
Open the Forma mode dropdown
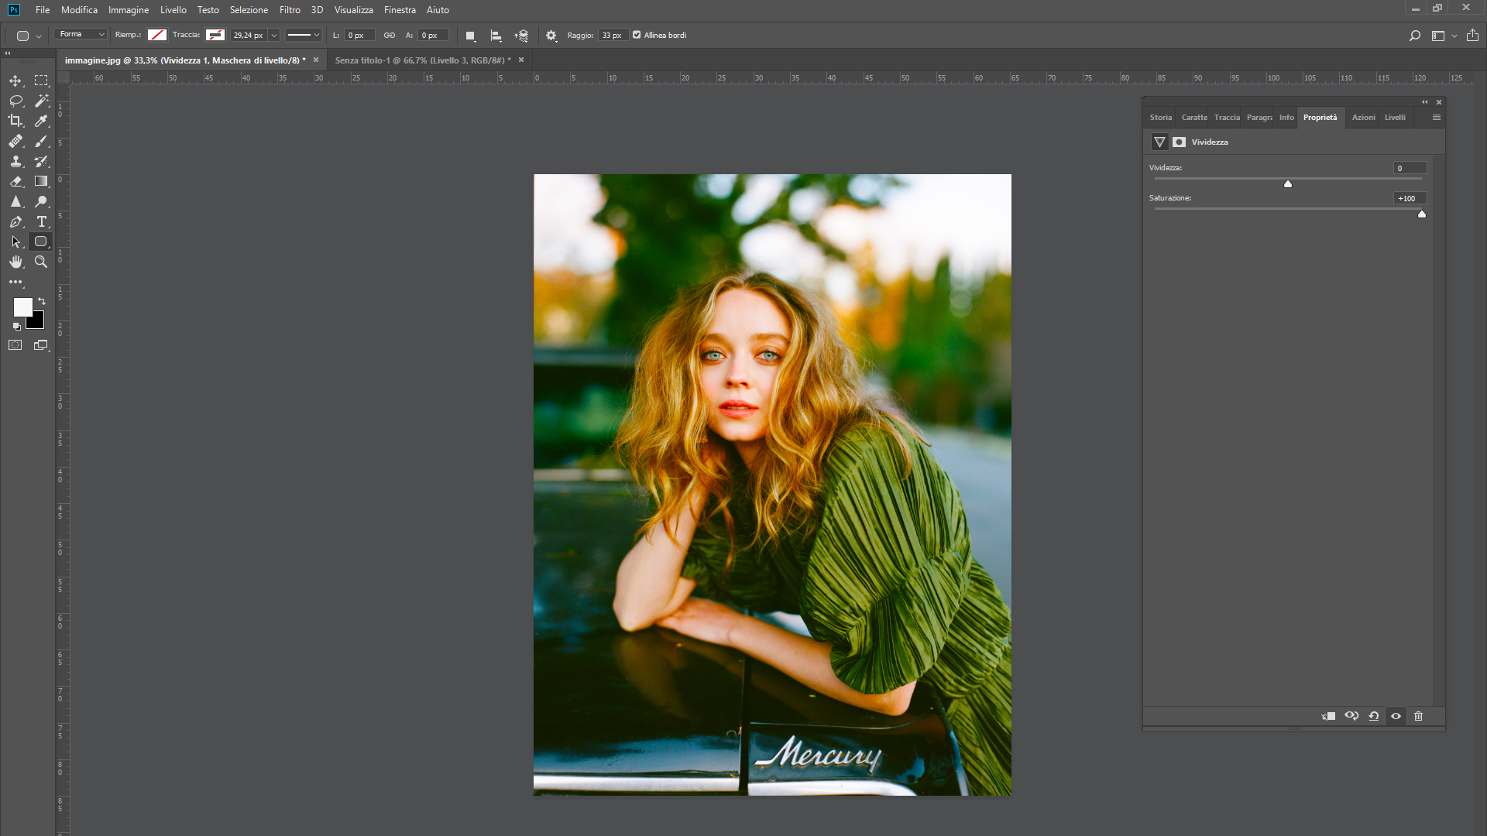[x=81, y=34]
